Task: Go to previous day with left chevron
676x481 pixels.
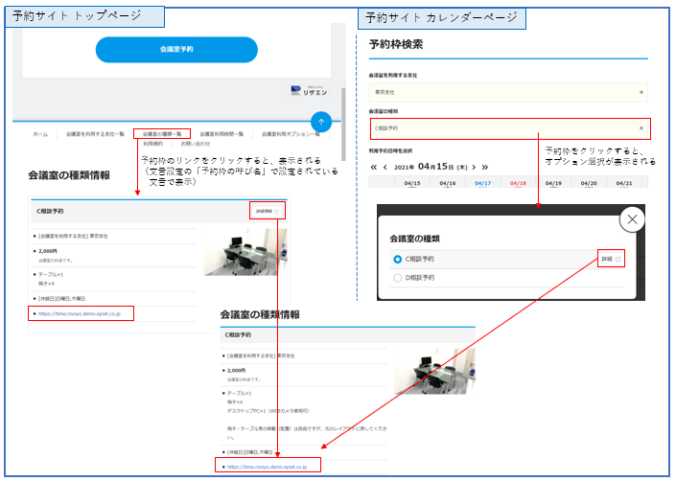Action: click(x=385, y=167)
